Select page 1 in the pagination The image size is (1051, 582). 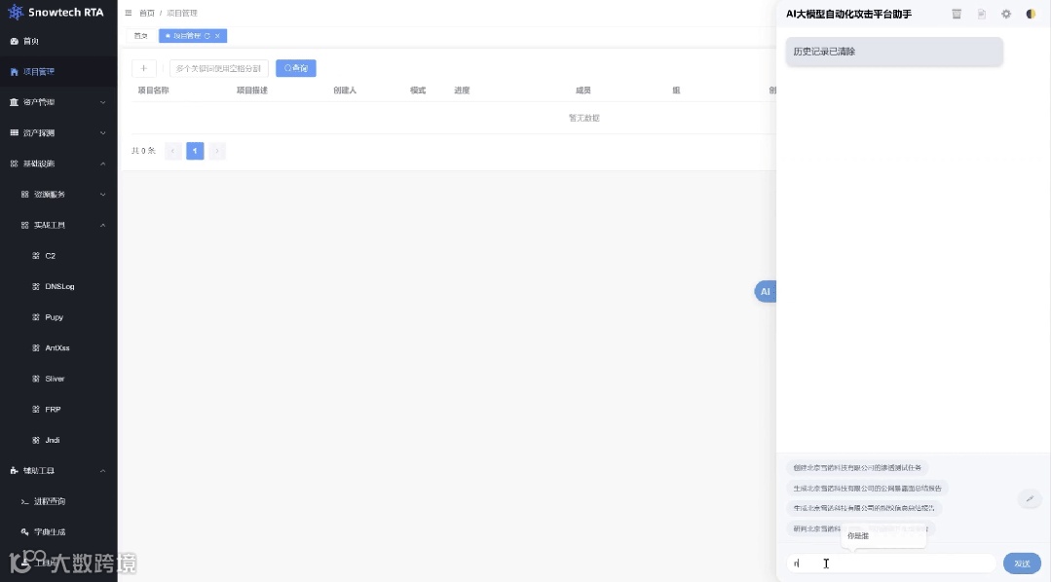[195, 151]
